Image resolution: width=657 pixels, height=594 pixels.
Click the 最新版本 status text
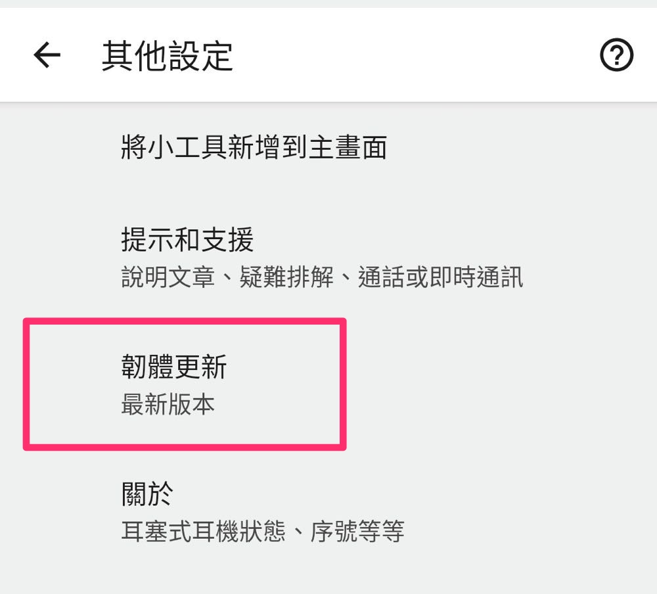tap(168, 405)
